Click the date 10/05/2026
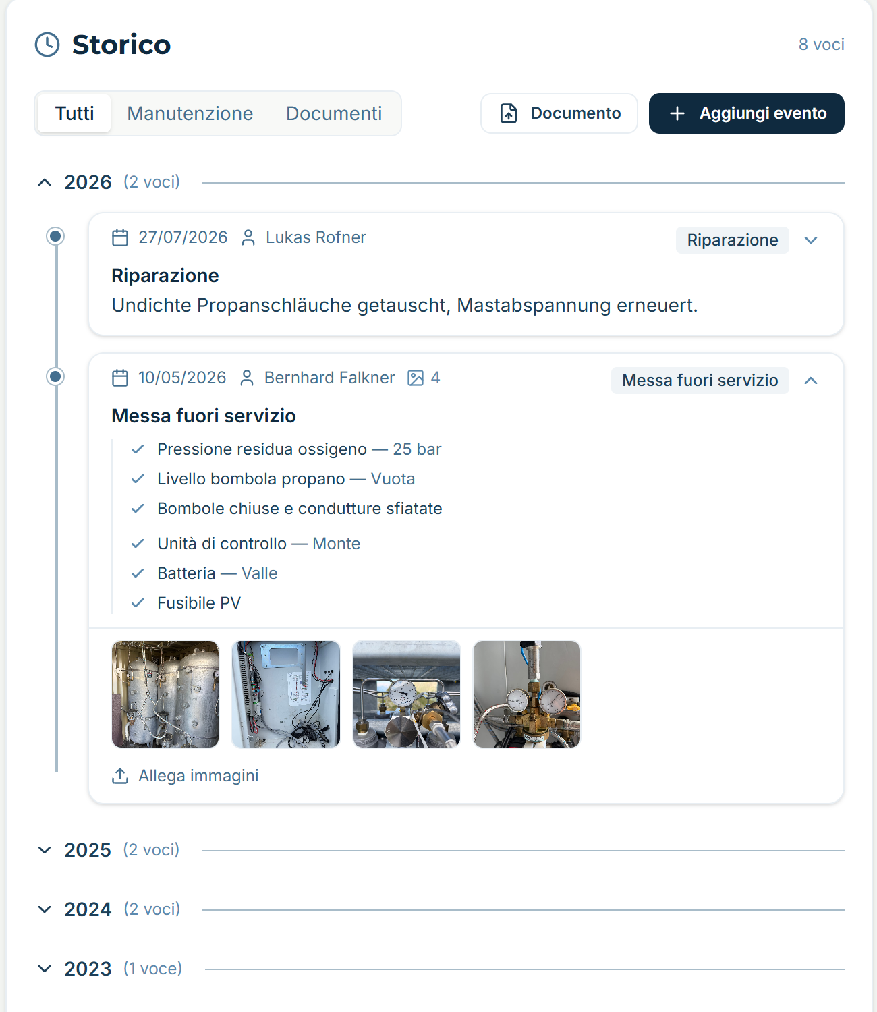Image resolution: width=877 pixels, height=1012 pixels. tap(182, 378)
